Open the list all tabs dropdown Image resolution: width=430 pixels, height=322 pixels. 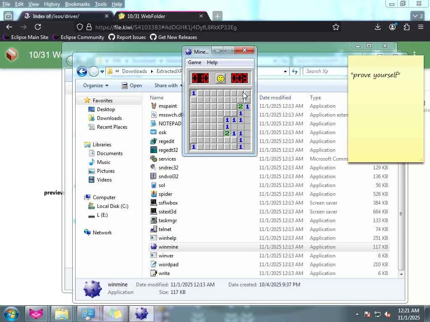[418, 16]
